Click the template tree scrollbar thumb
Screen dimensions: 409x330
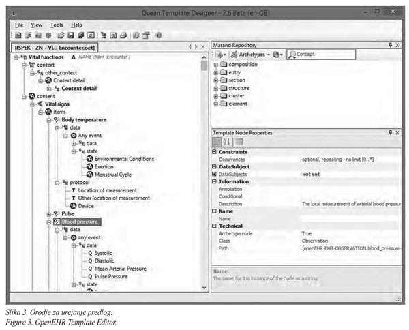coord(204,65)
